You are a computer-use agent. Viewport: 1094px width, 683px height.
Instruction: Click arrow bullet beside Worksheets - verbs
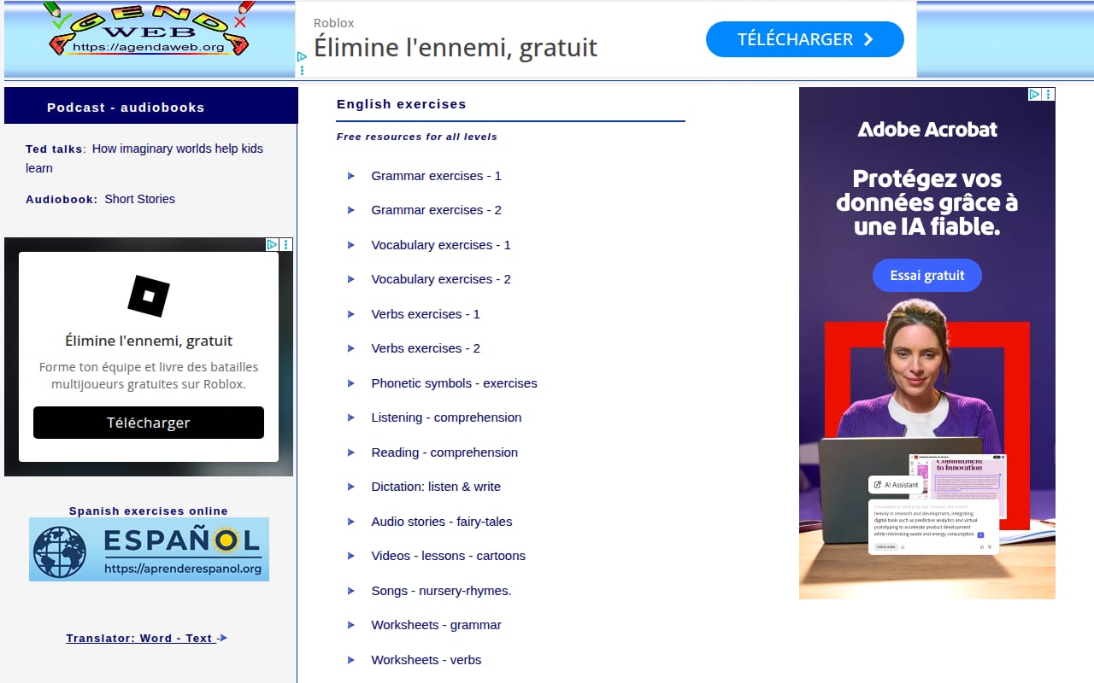point(351,660)
